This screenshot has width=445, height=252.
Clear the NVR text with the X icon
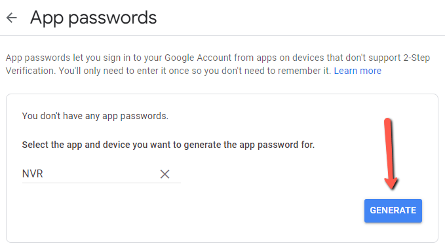tap(164, 173)
